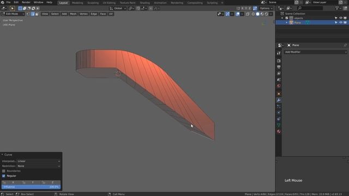Toggle viewport overlays icon
349x196 pixels.
click(238, 14)
